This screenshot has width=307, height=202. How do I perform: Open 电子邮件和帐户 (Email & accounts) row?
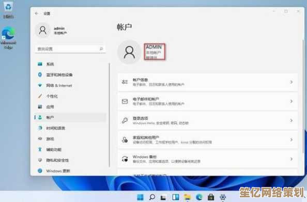tap(208, 101)
